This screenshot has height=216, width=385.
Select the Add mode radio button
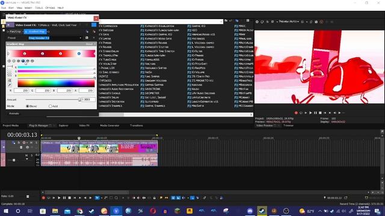coord(50,106)
